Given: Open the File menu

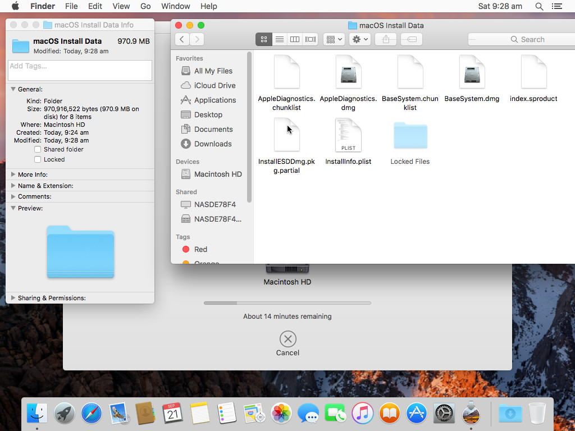Looking at the screenshot, I should (x=71, y=6).
